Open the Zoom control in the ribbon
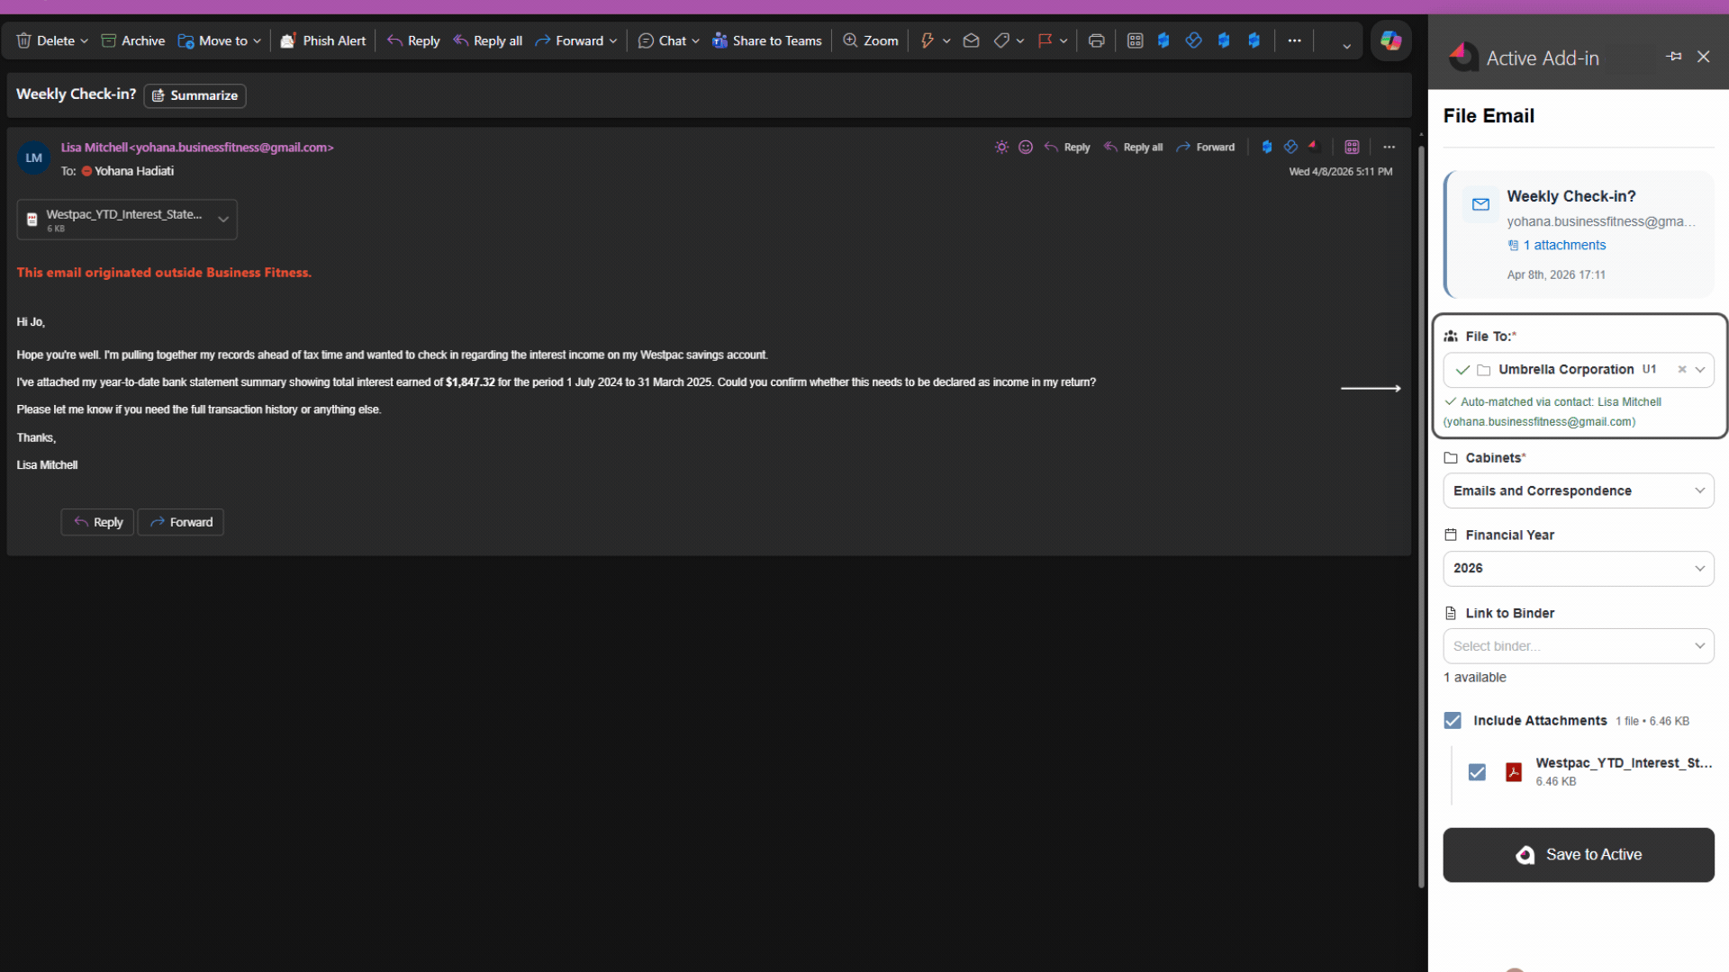Image resolution: width=1729 pixels, height=972 pixels. [871, 40]
